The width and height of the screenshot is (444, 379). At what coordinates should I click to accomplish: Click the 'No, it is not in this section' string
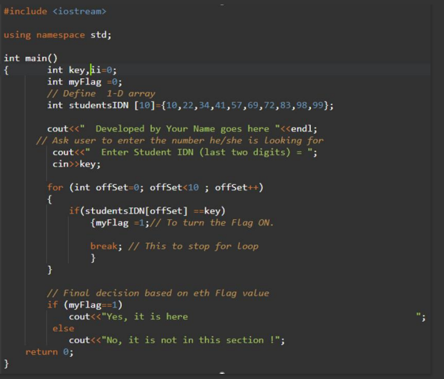click(191, 340)
